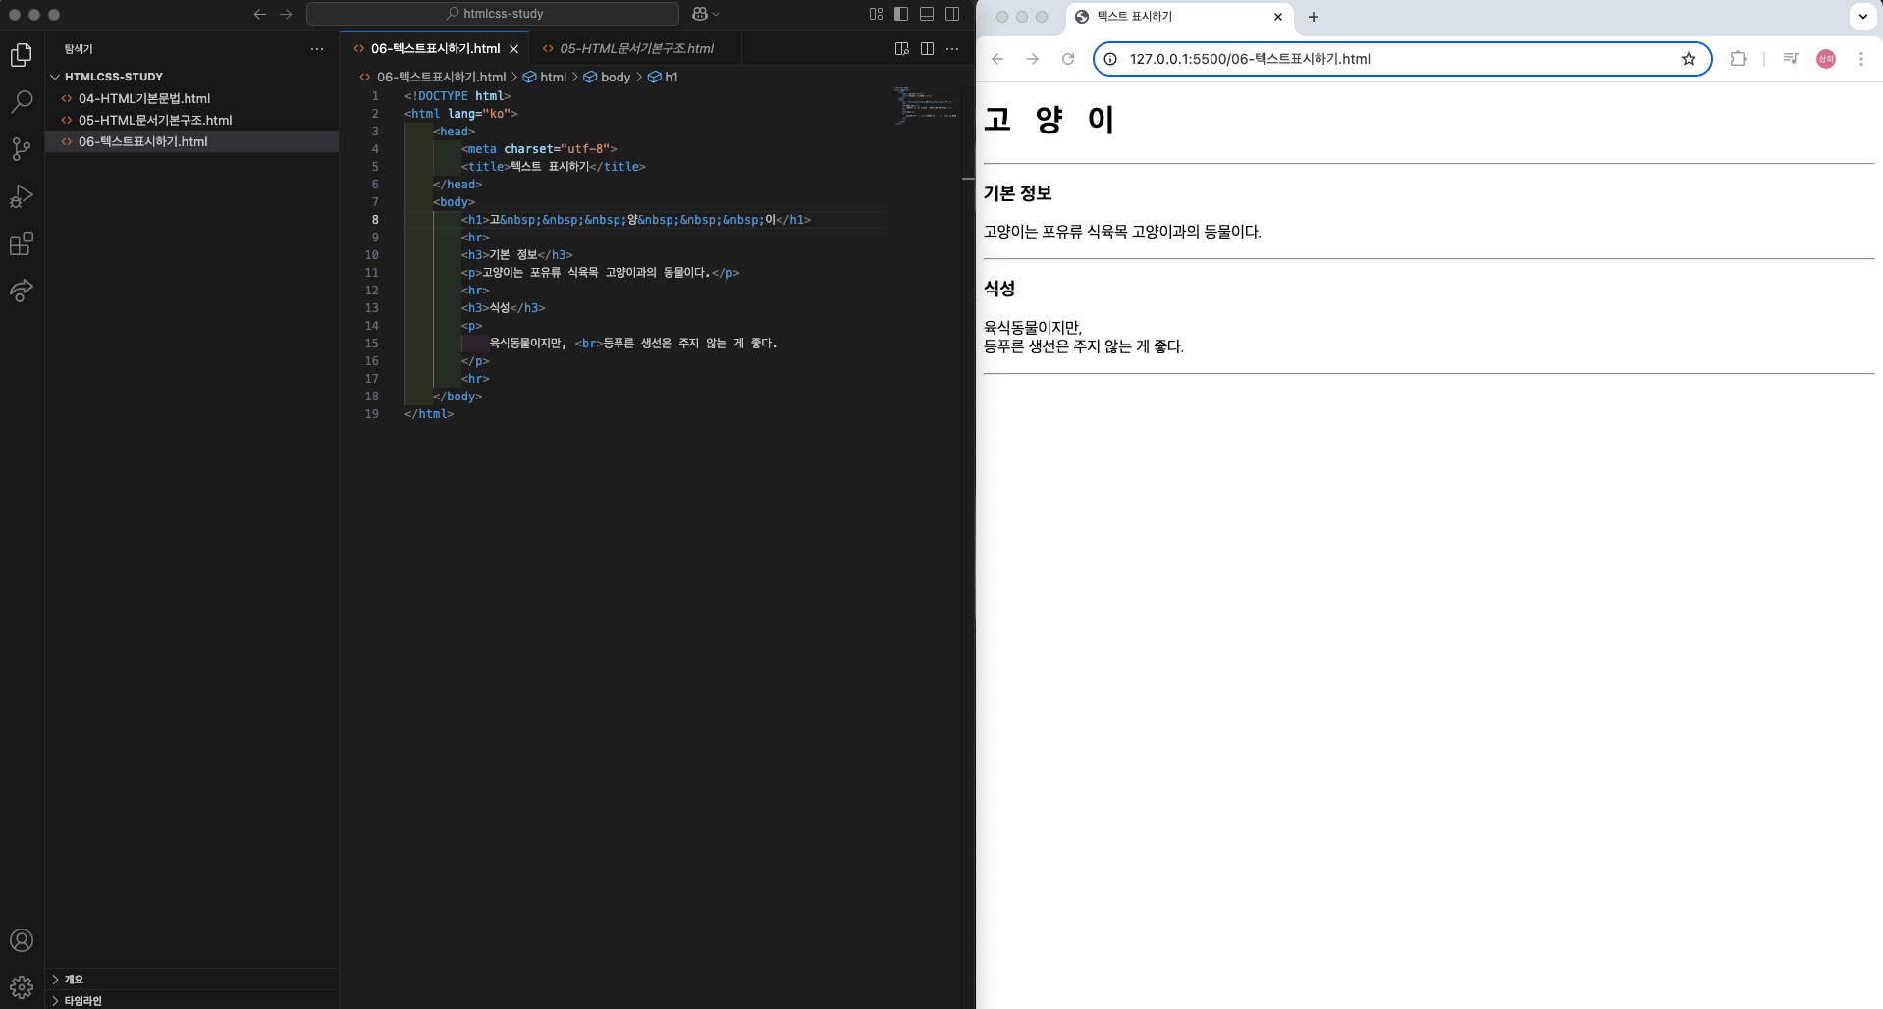Open editor more actions ellipsis
This screenshot has height=1009, width=1883.
[x=952, y=48]
